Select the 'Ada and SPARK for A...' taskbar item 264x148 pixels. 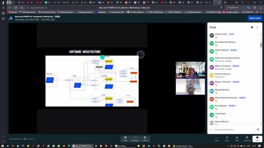click(82, 146)
